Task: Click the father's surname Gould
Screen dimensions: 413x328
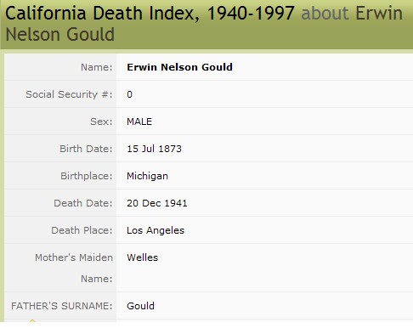Action: point(140,306)
